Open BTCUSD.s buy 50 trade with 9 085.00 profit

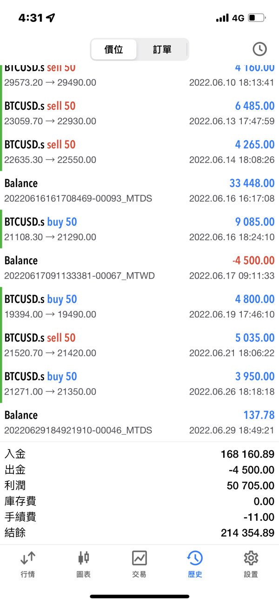(x=139, y=229)
